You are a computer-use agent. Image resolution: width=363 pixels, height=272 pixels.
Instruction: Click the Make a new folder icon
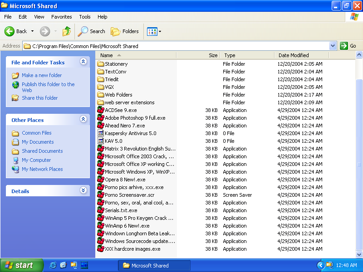point(15,75)
